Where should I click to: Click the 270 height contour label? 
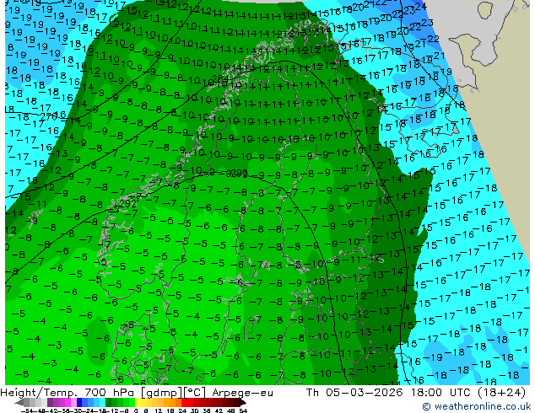coord(48,116)
